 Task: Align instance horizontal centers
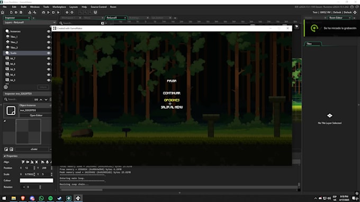tap(28, 162)
